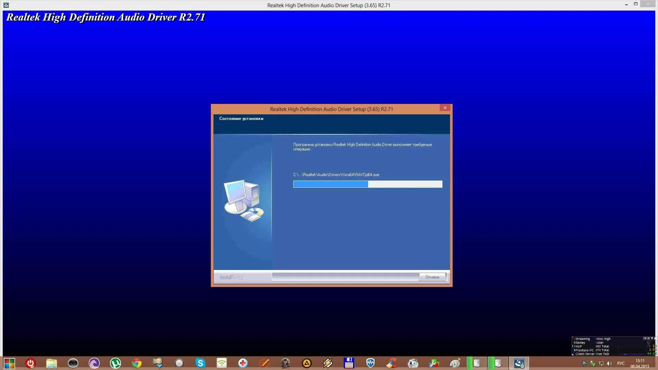Open the РУС language switcher
Screen dimensions: 658x370
621,363
